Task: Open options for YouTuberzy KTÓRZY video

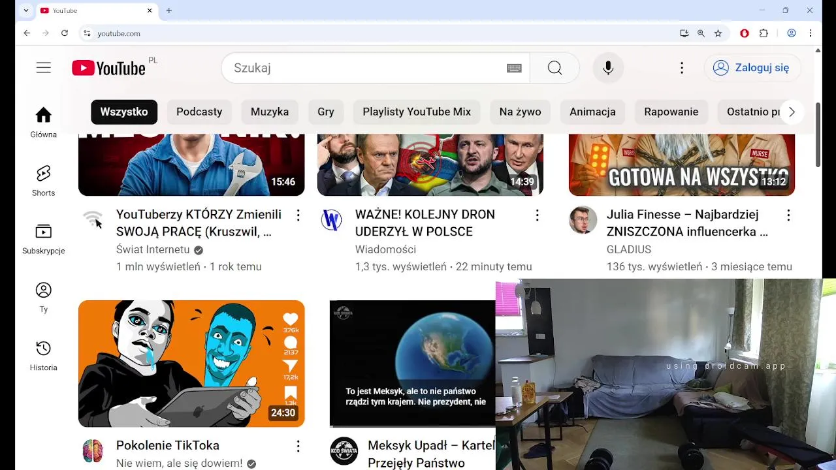Action: coord(298,215)
